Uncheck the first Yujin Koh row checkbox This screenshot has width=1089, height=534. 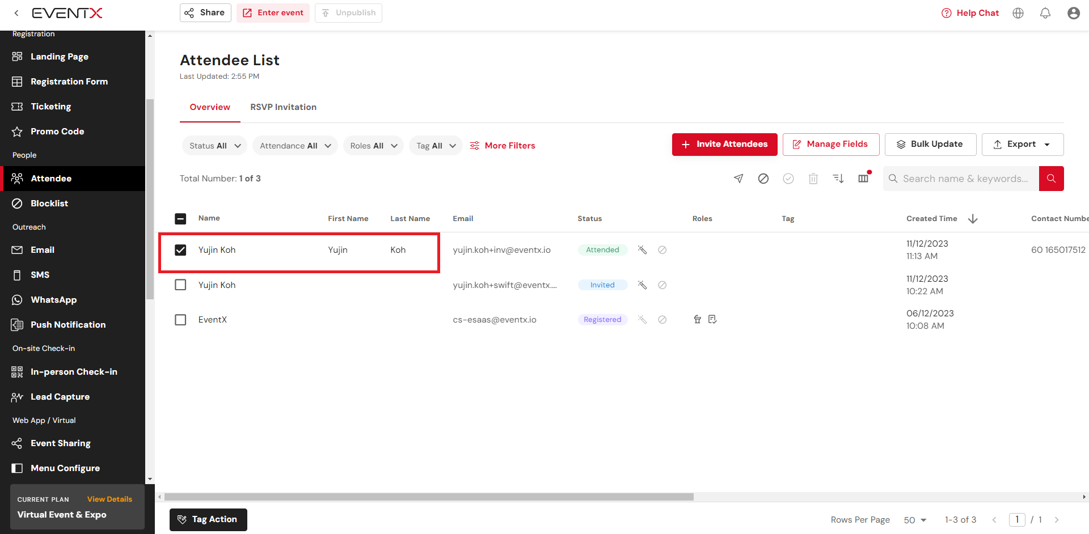tap(180, 250)
